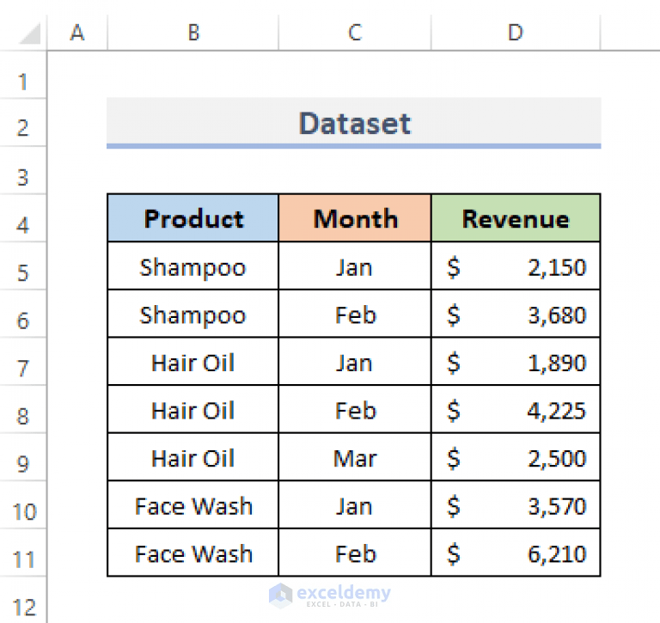Viewport: 660px width, 623px height.
Task: Select Feb cell in row 6
Action: tap(355, 314)
